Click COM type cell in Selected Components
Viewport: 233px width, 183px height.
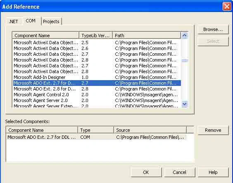click(85, 137)
